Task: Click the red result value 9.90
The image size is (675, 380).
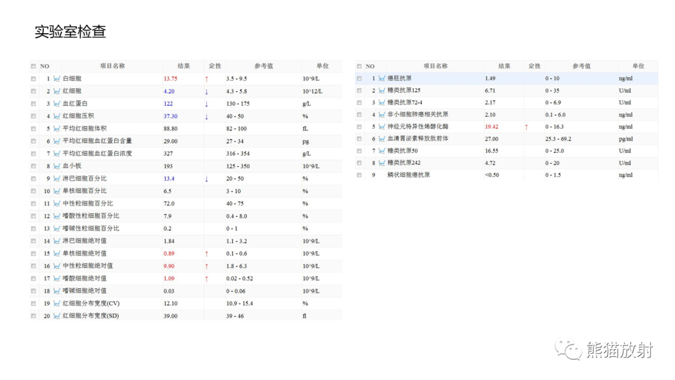Action: [x=169, y=266]
